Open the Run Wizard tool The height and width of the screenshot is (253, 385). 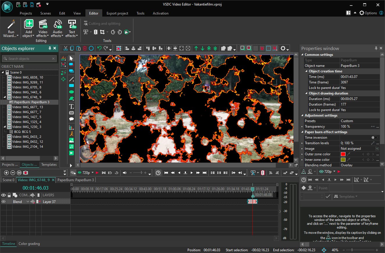(11, 28)
